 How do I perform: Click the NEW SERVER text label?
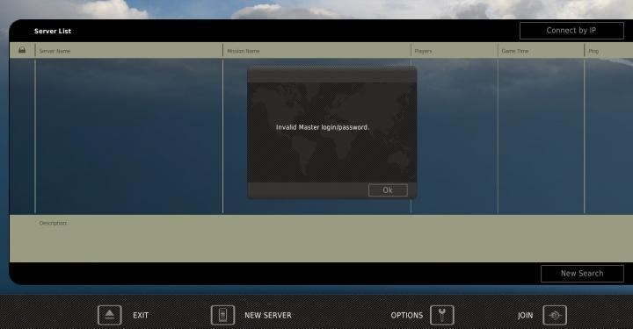(x=267, y=315)
